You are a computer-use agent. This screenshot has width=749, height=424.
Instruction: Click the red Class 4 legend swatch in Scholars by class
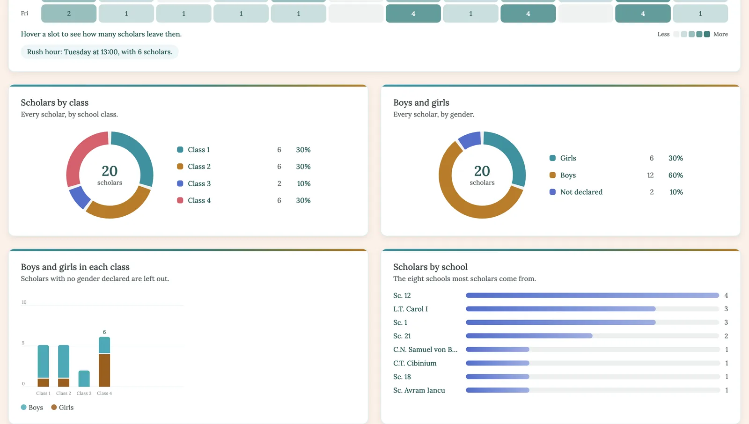tap(180, 200)
